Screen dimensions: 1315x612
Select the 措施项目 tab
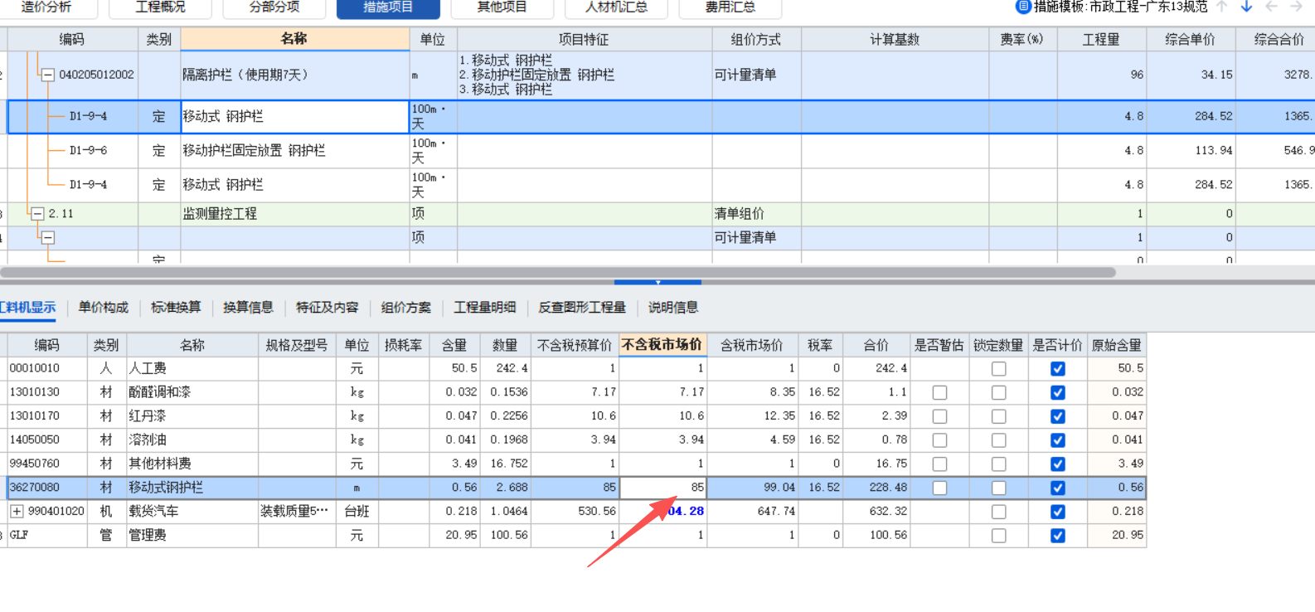coord(388,8)
